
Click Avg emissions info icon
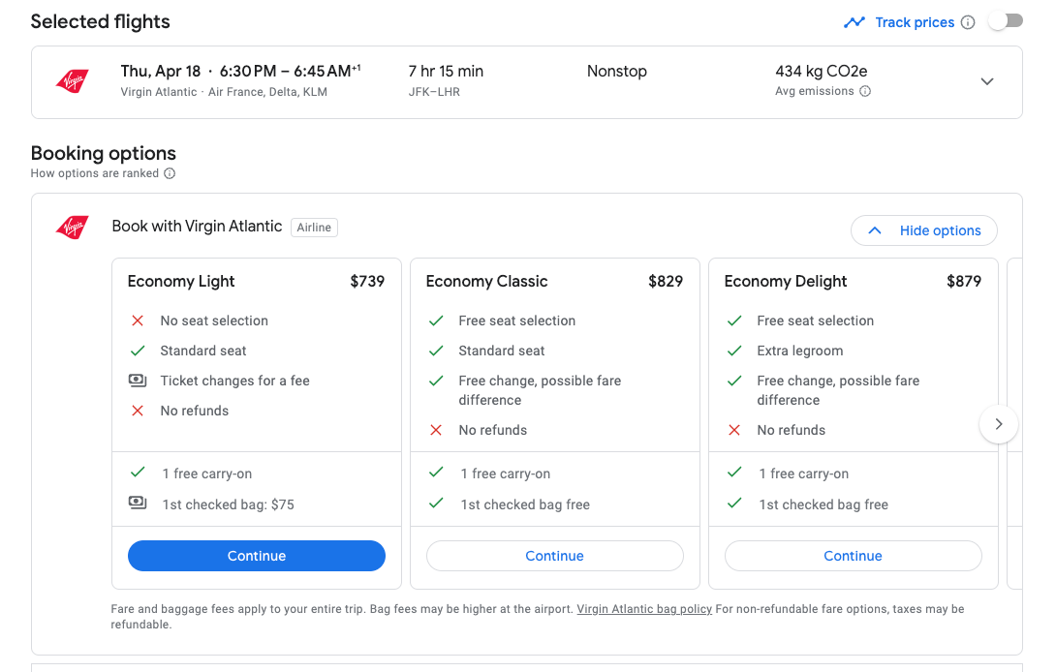point(865,91)
